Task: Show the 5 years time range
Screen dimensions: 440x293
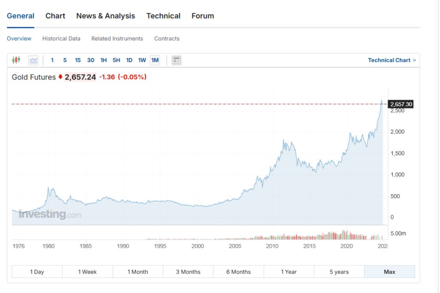Action: (339, 271)
